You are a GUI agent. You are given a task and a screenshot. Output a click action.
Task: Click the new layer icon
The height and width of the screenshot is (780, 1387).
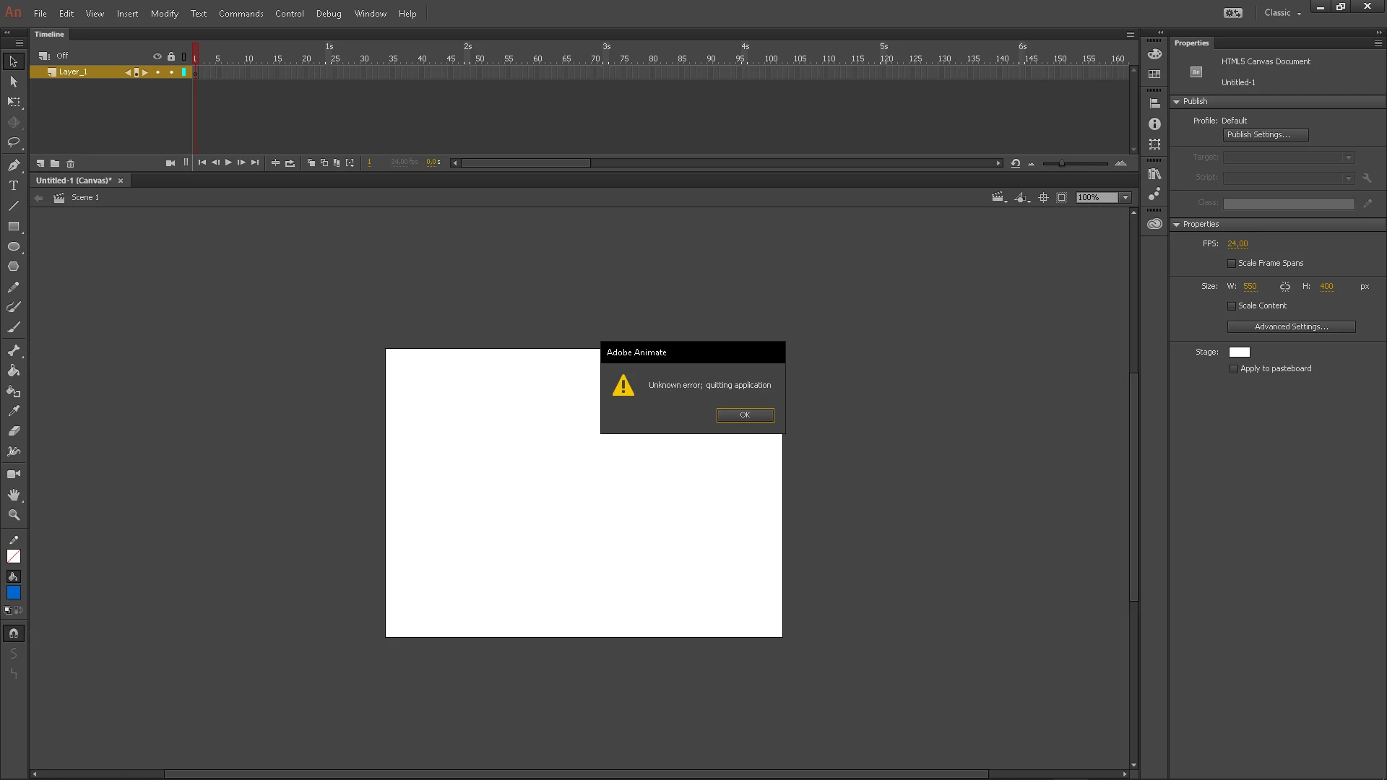(x=40, y=163)
